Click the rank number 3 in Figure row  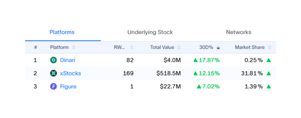pos(35,87)
